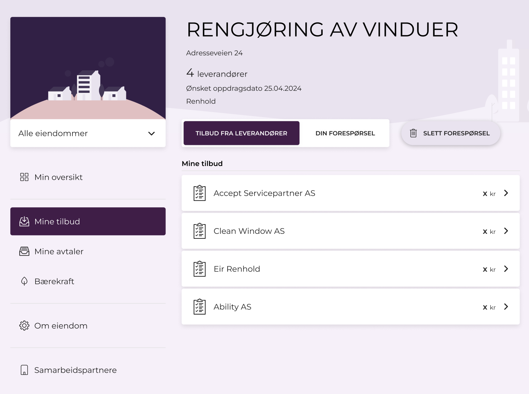Select the Tilbud fra leverandører tab

tap(242, 133)
